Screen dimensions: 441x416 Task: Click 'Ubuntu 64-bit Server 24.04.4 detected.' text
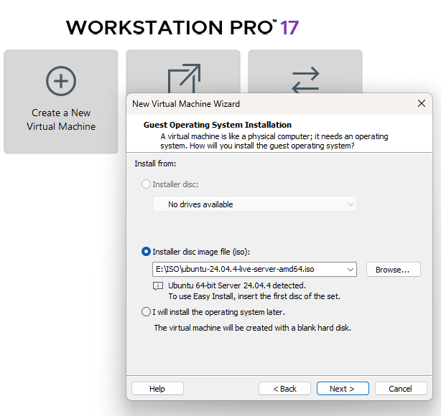click(237, 285)
